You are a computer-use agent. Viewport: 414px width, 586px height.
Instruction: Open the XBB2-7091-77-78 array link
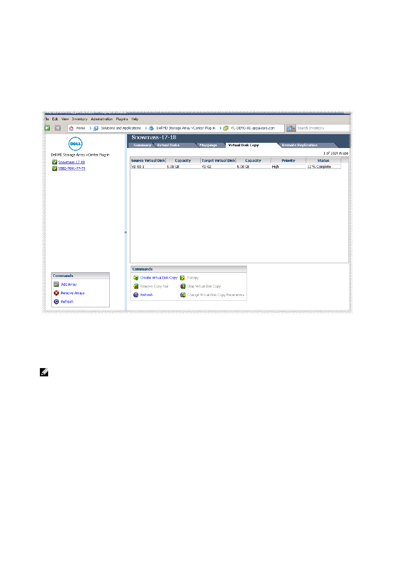pos(72,168)
